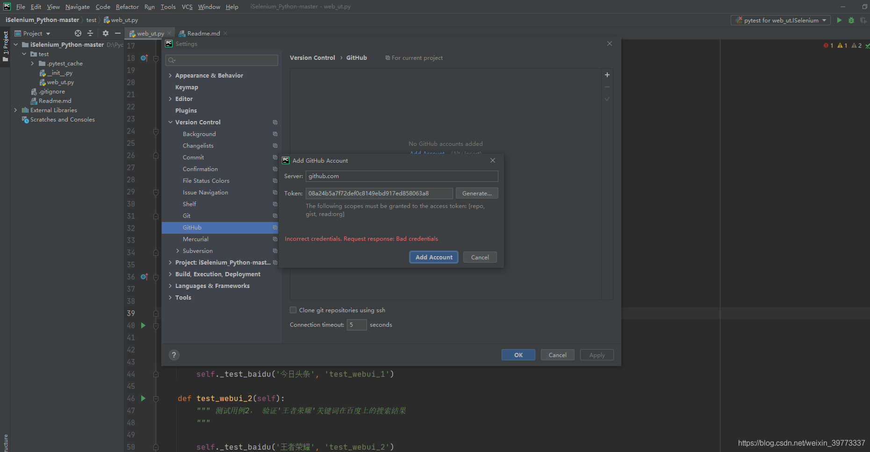
Task: Expand Appearance & Behavior settings section
Action: [x=170, y=75]
